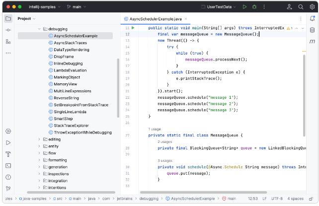Open the Git tool window icon
This screenshot has width=319, height=206.
point(8,189)
